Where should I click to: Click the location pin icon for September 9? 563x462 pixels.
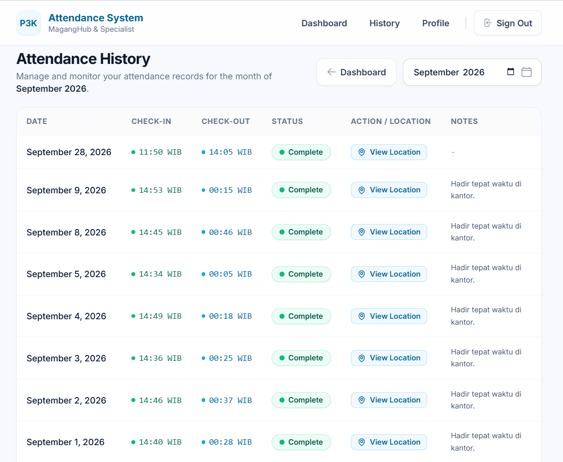pos(362,190)
